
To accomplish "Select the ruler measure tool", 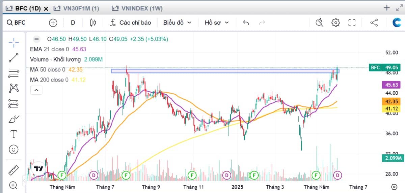I will [13, 170].
